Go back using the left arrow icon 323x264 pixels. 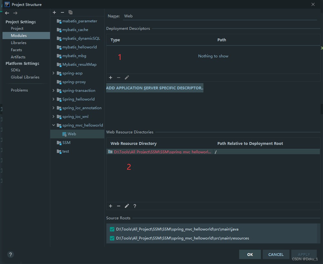7,13
